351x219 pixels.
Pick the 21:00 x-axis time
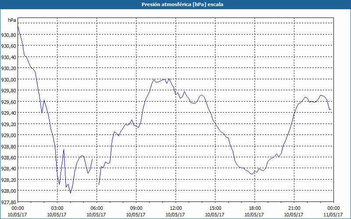[x=294, y=208]
